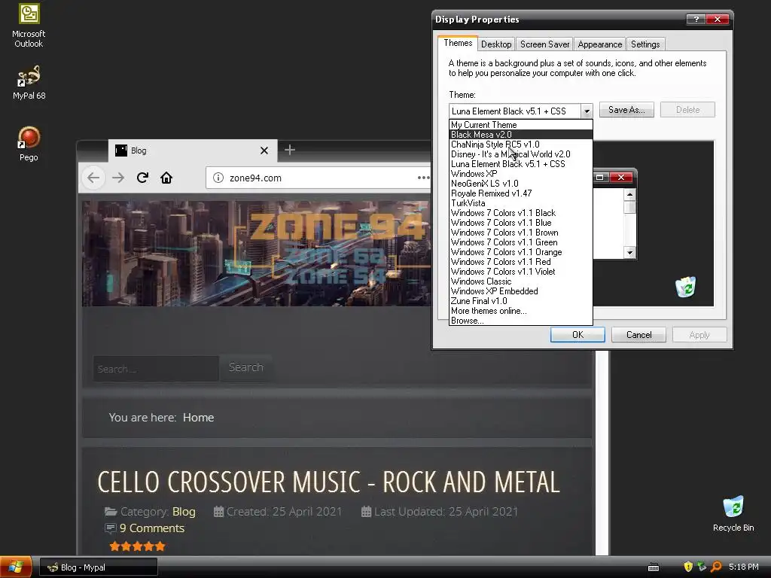Click the preview Recycle Bin icon in dialog
771x578 pixels.
[x=685, y=287]
